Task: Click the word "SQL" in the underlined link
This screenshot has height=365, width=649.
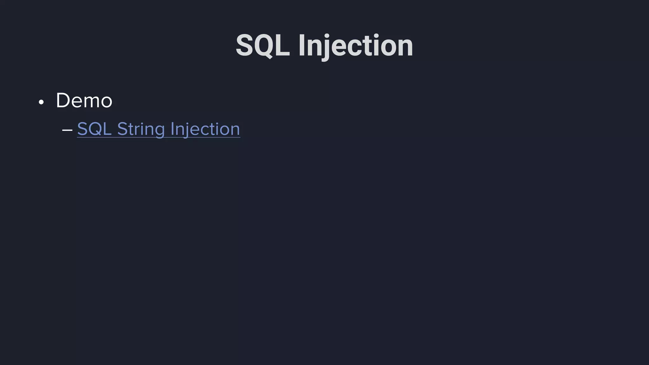Action: point(94,129)
